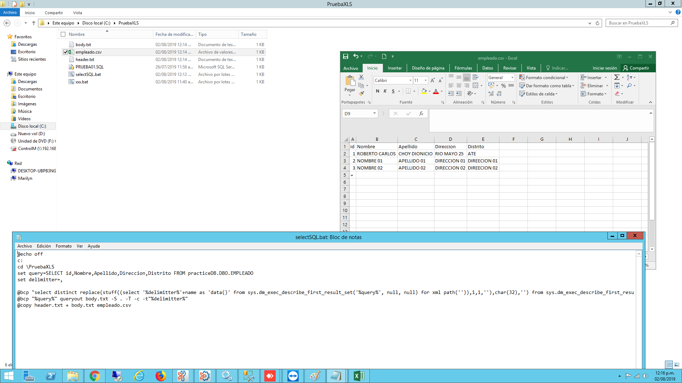Click the insert function fx icon
Image resolution: width=682 pixels, height=383 pixels.
(421, 113)
